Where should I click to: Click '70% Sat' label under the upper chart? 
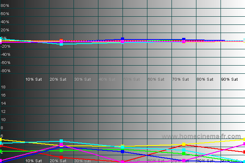180,79
